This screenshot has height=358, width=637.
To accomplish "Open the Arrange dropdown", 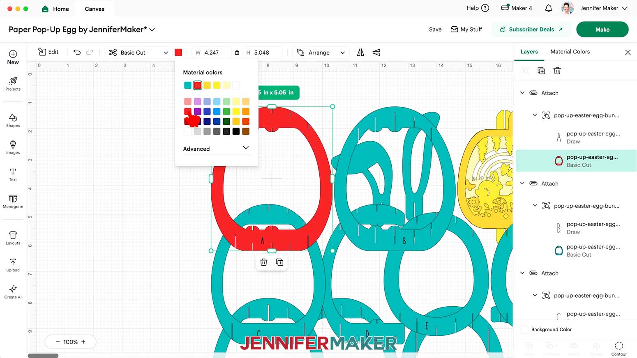I will coord(321,53).
